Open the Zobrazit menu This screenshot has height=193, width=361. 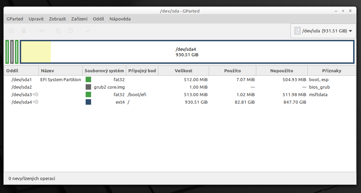(57, 19)
